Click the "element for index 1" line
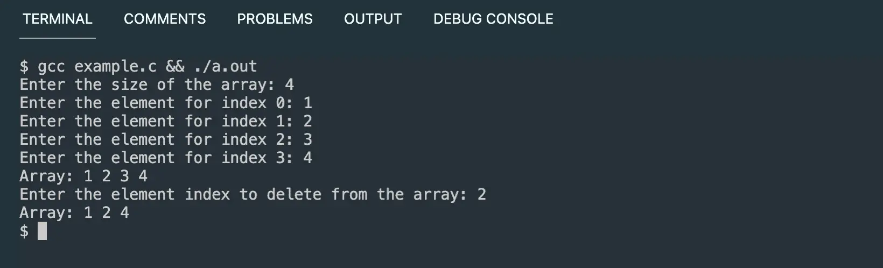This screenshot has height=268, width=883. coord(166,122)
